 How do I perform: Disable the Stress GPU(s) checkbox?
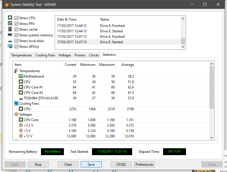tap(17, 47)
